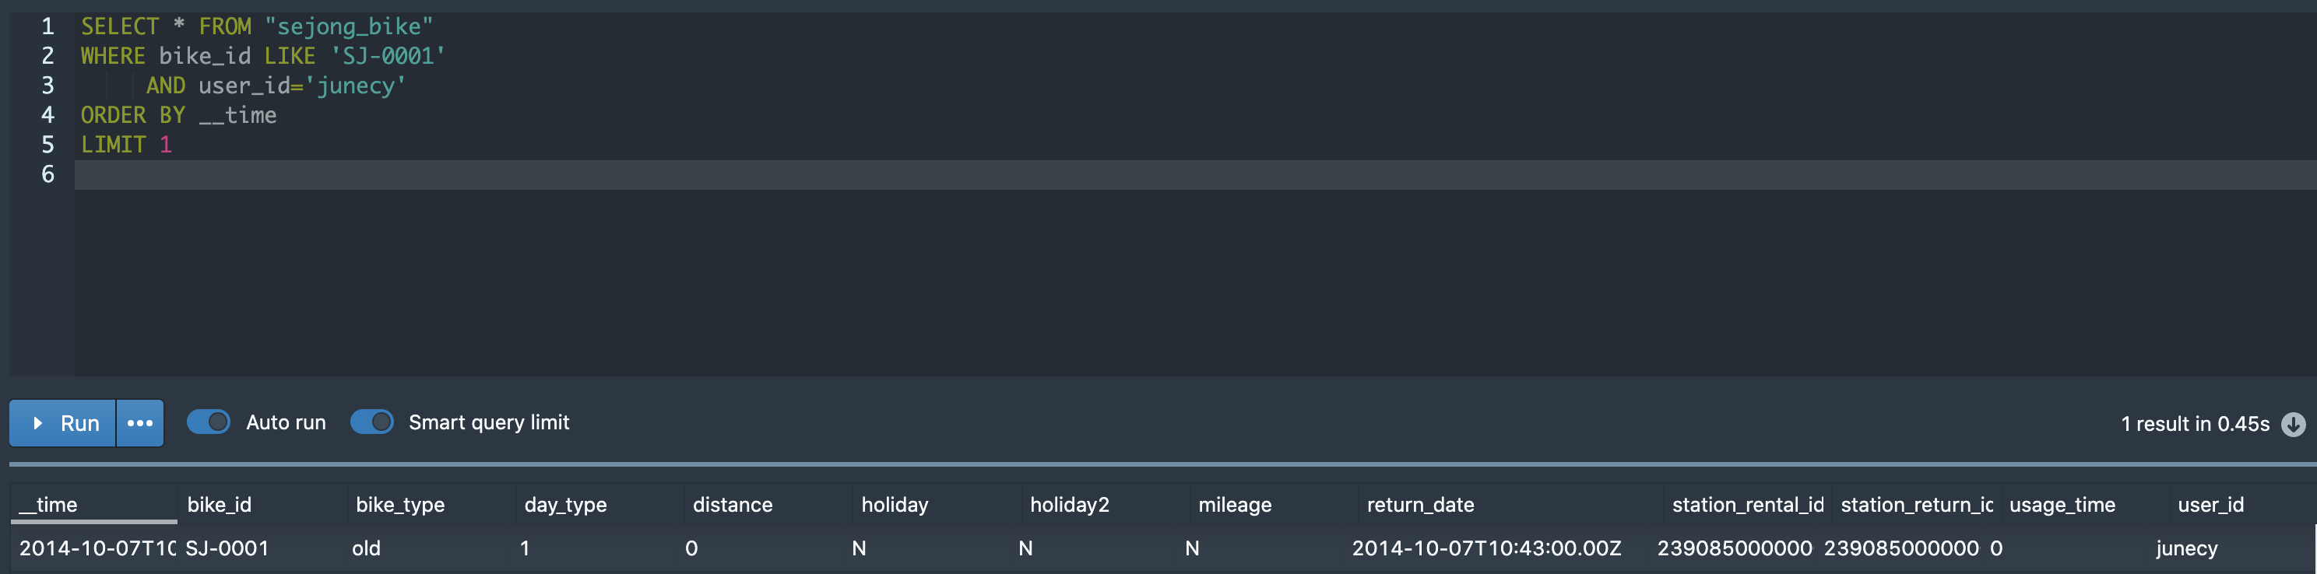Sort by the __time column header
Screen dimensions: 2317x574
(x=93, y=505)
